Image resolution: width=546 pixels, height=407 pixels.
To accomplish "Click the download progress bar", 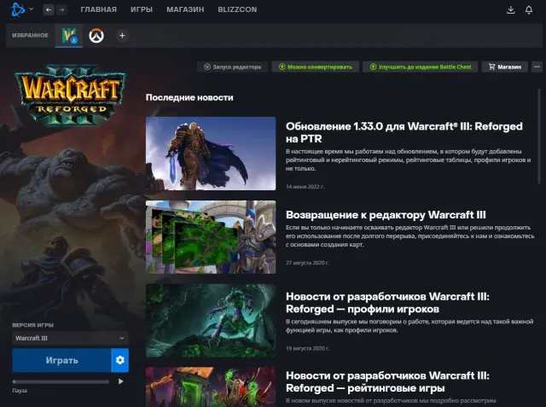I will click(x=61, y=381).
